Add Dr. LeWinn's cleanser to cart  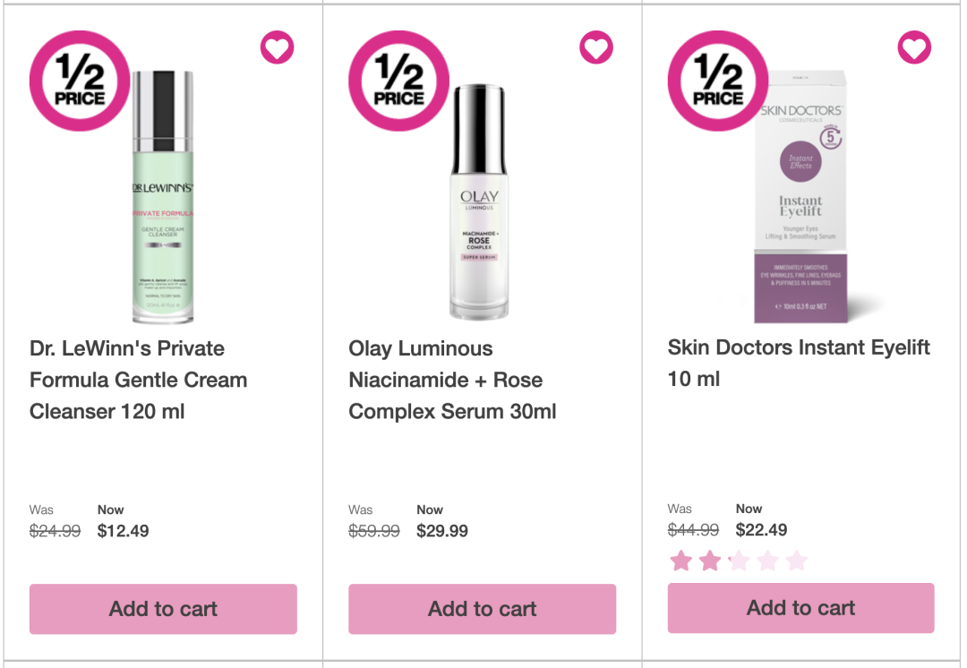(164, 609)
